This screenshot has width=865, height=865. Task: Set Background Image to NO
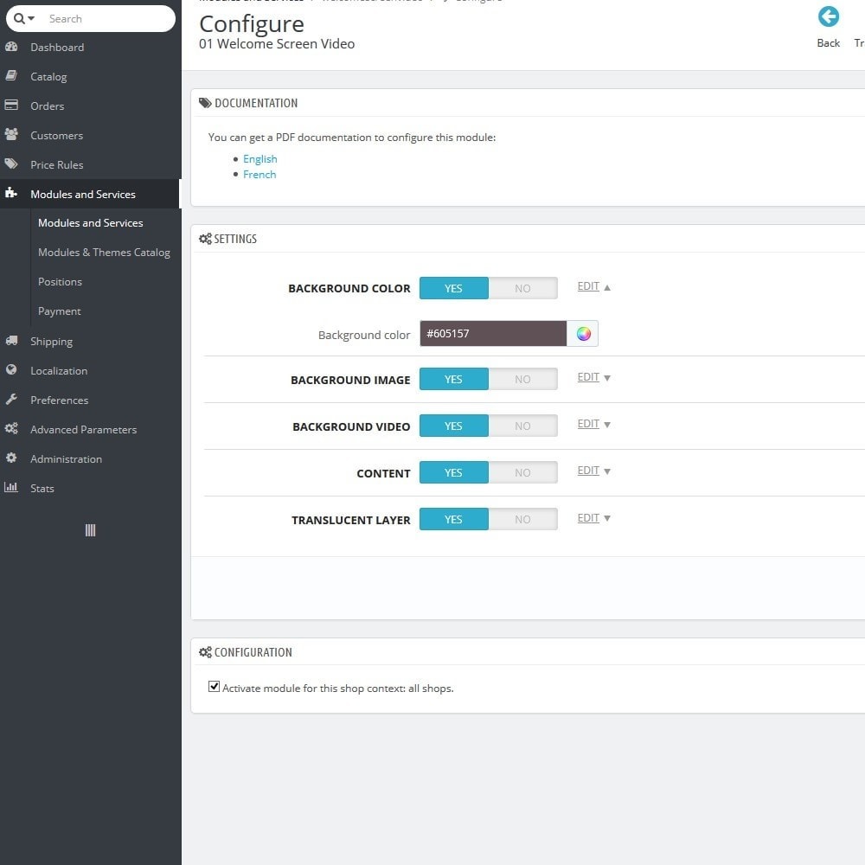[x=522, y=380]
